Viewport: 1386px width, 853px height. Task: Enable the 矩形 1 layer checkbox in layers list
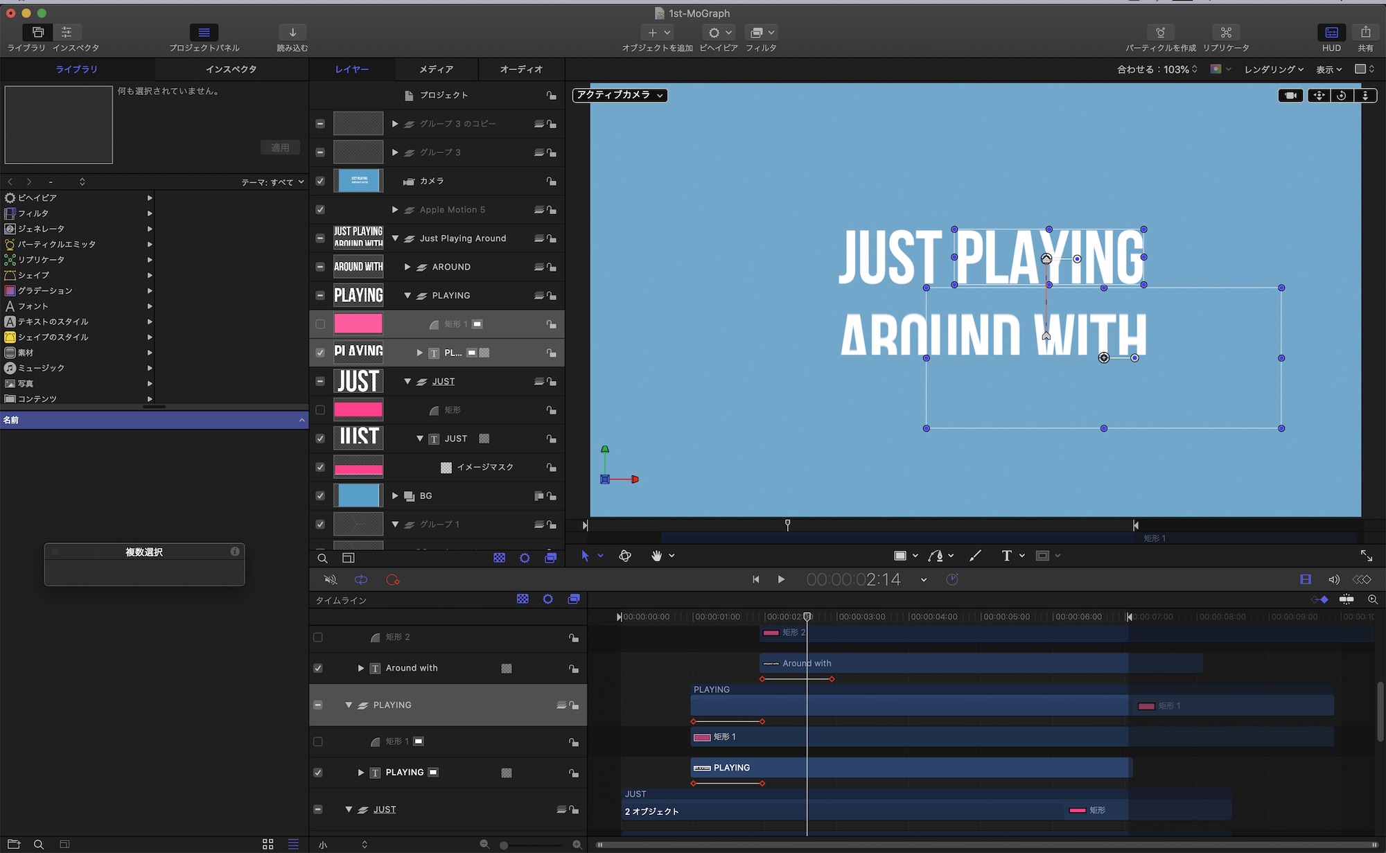[x=320, y=324]
